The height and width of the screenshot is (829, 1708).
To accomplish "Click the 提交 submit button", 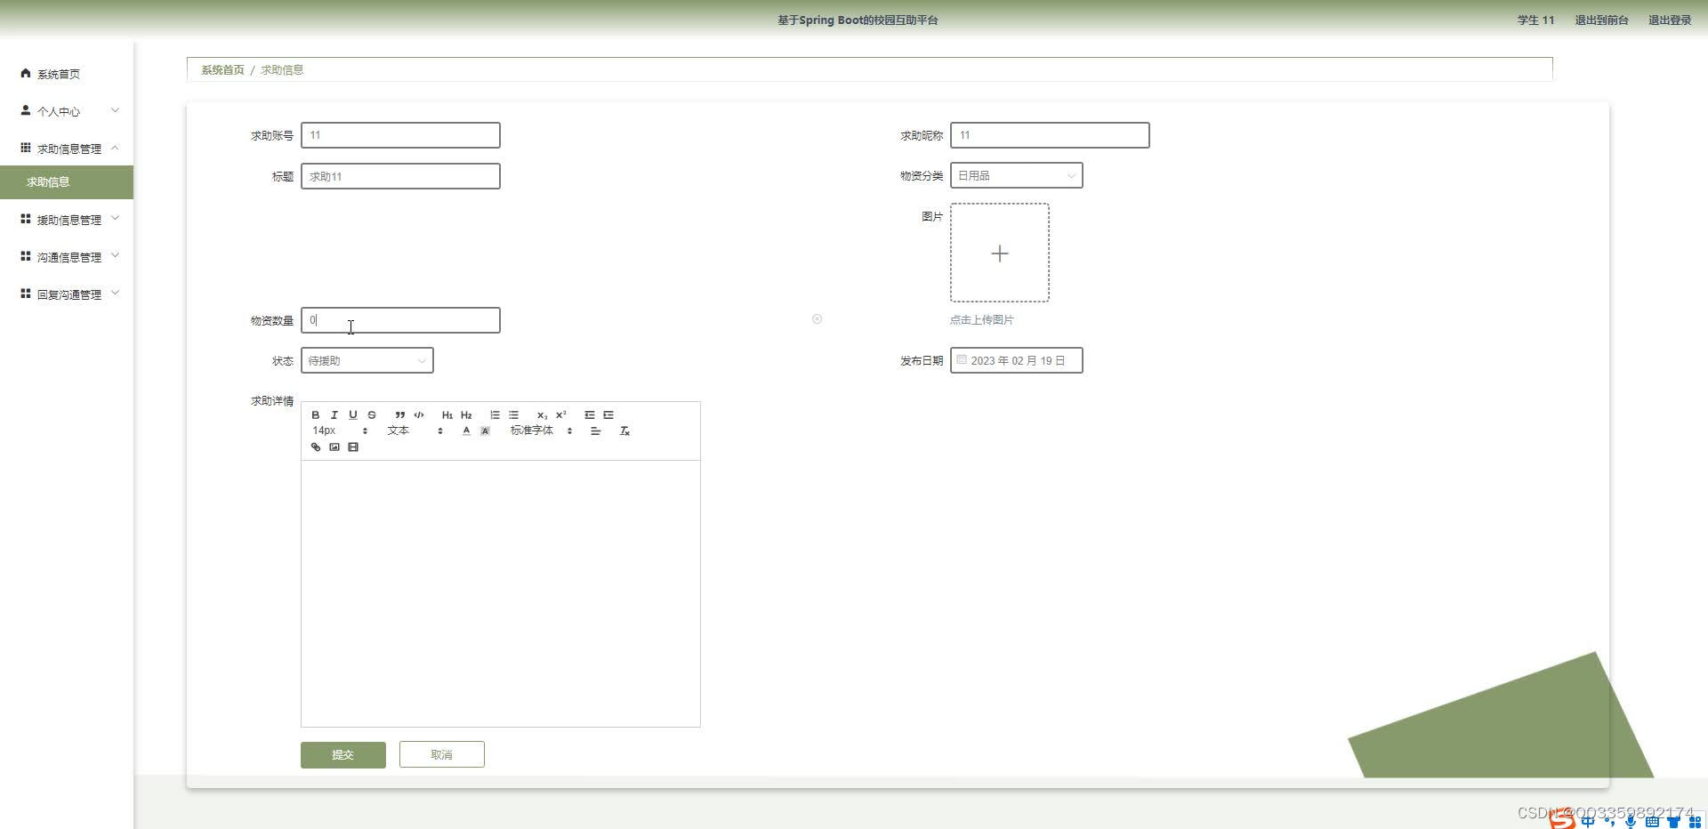I will coord(343,754).
